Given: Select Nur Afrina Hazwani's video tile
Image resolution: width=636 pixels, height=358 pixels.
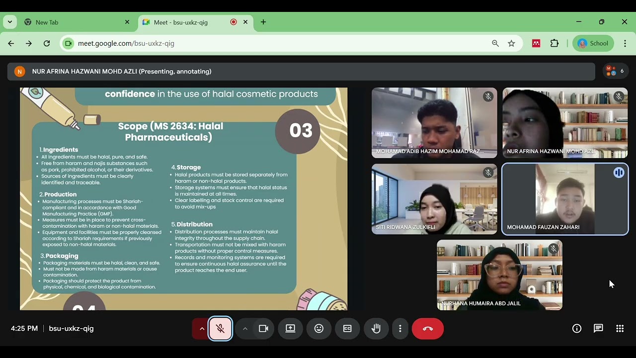Looking at the screenshot, I should 565,123.
